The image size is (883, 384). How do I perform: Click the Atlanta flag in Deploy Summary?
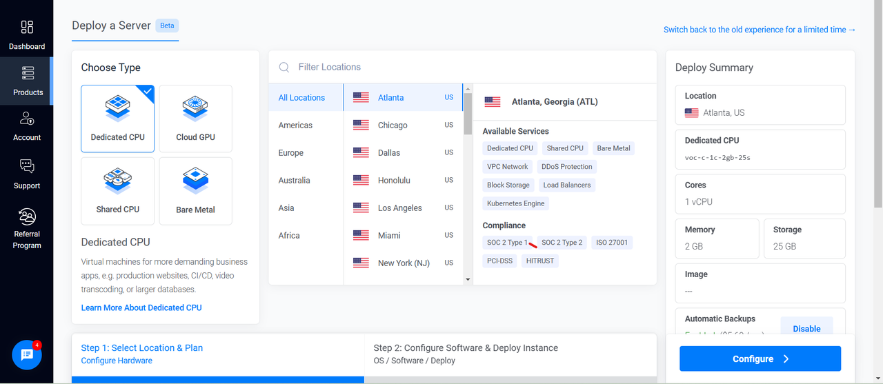tap(692, 113)
